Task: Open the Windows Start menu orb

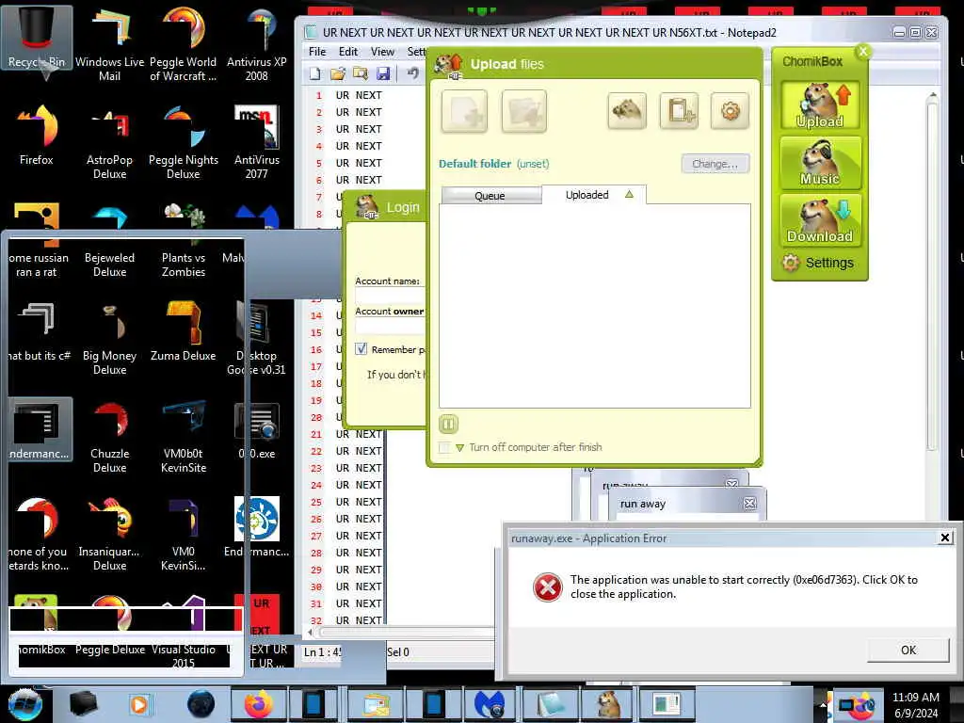Action: 24,704
